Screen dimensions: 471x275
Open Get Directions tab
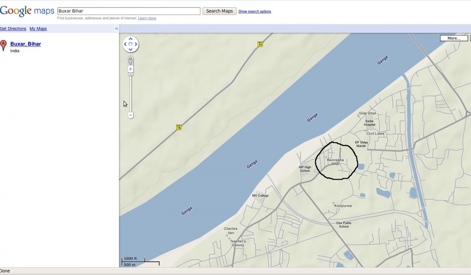point(13,29)
